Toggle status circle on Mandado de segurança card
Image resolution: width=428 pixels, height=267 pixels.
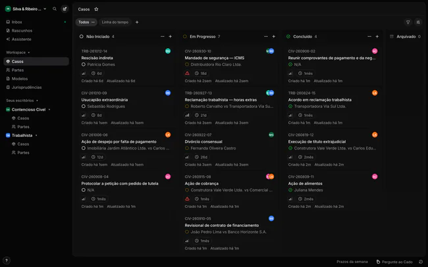[187, 64]
